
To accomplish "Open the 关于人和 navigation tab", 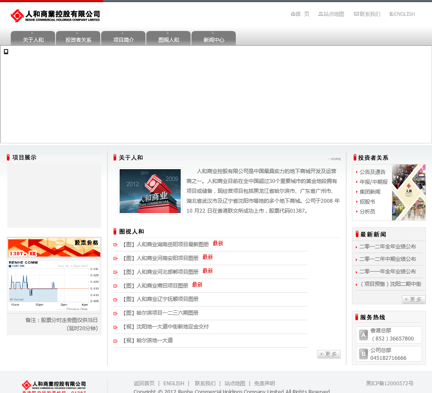I will click(x=33, y=38).
